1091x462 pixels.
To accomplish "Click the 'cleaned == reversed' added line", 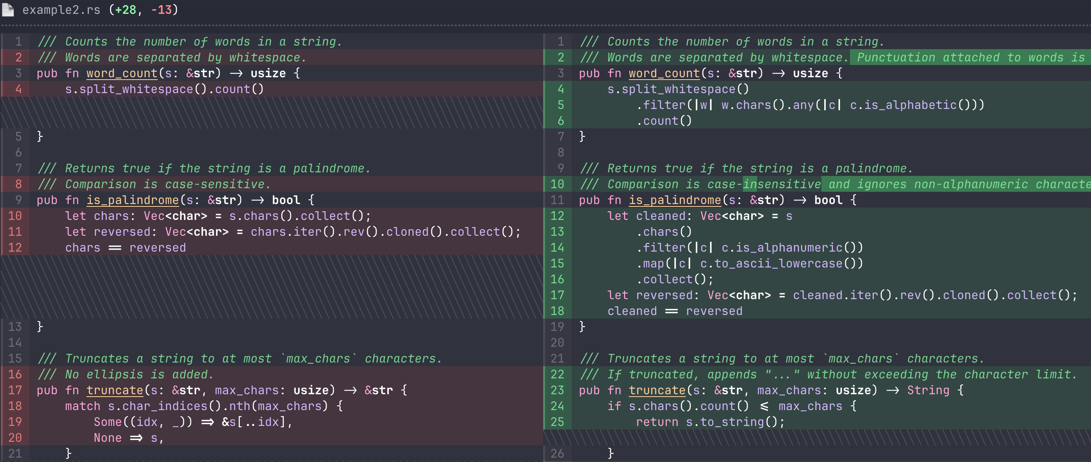I will point(674,311).
